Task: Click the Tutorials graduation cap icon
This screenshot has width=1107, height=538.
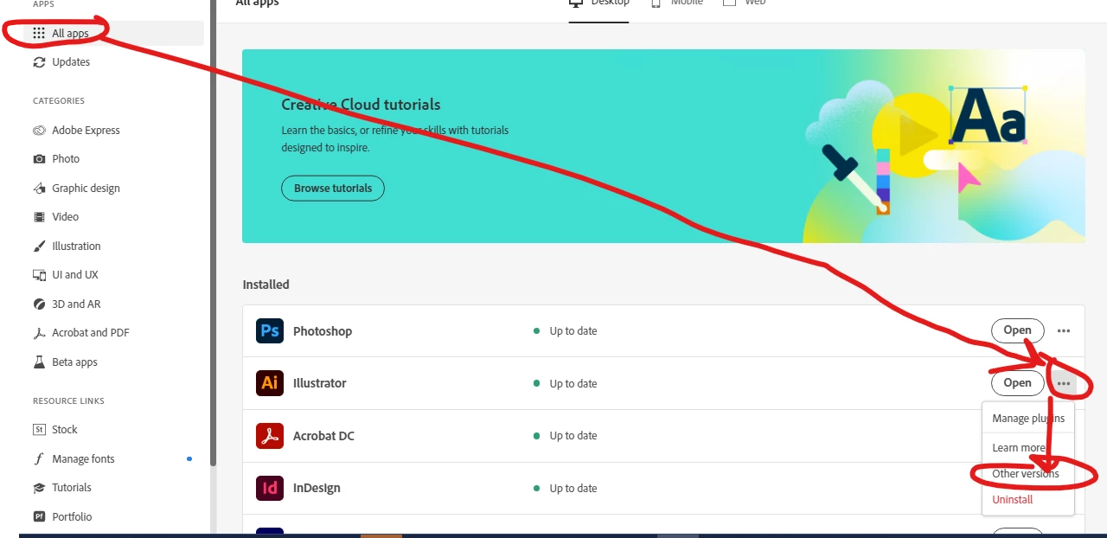Action: click(39, 488)
